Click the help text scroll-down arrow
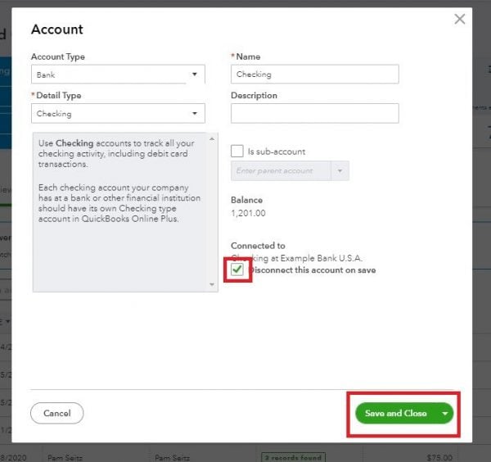This screenshot has width=491, height=462. tap(212, 285)
